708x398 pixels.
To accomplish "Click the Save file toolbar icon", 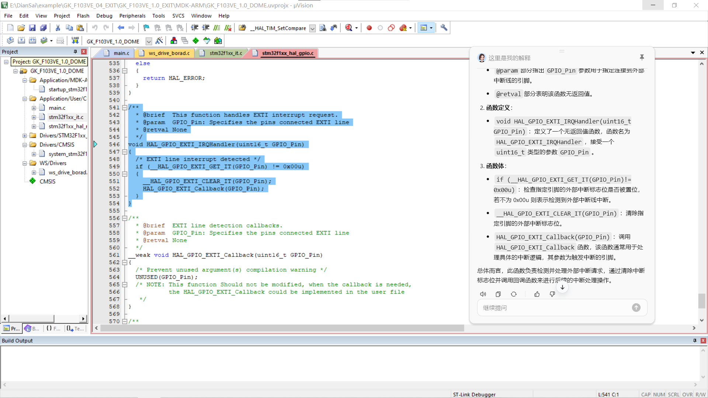I will [32, 28].
